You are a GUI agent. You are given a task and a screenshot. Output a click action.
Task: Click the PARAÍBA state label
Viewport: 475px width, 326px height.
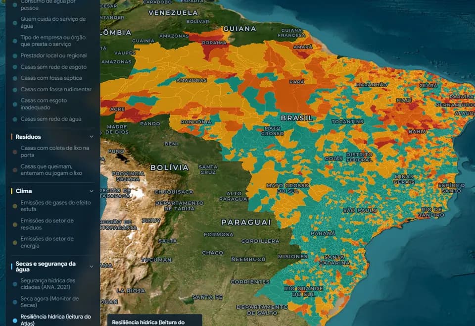click(x=462, y=97)
